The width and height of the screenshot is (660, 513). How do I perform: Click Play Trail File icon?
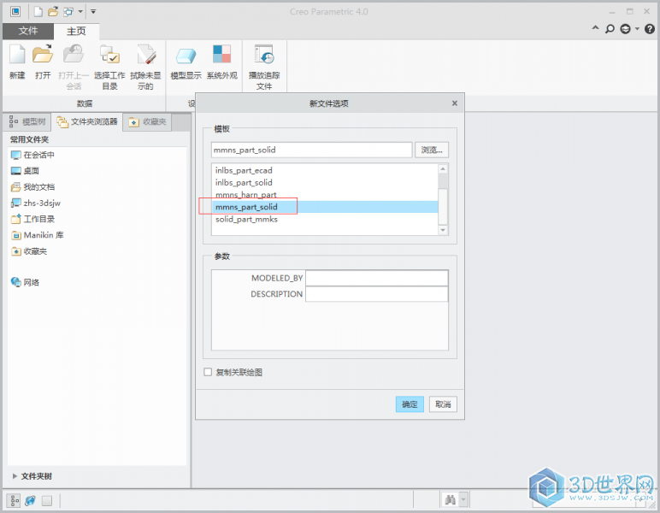(264, 55)
